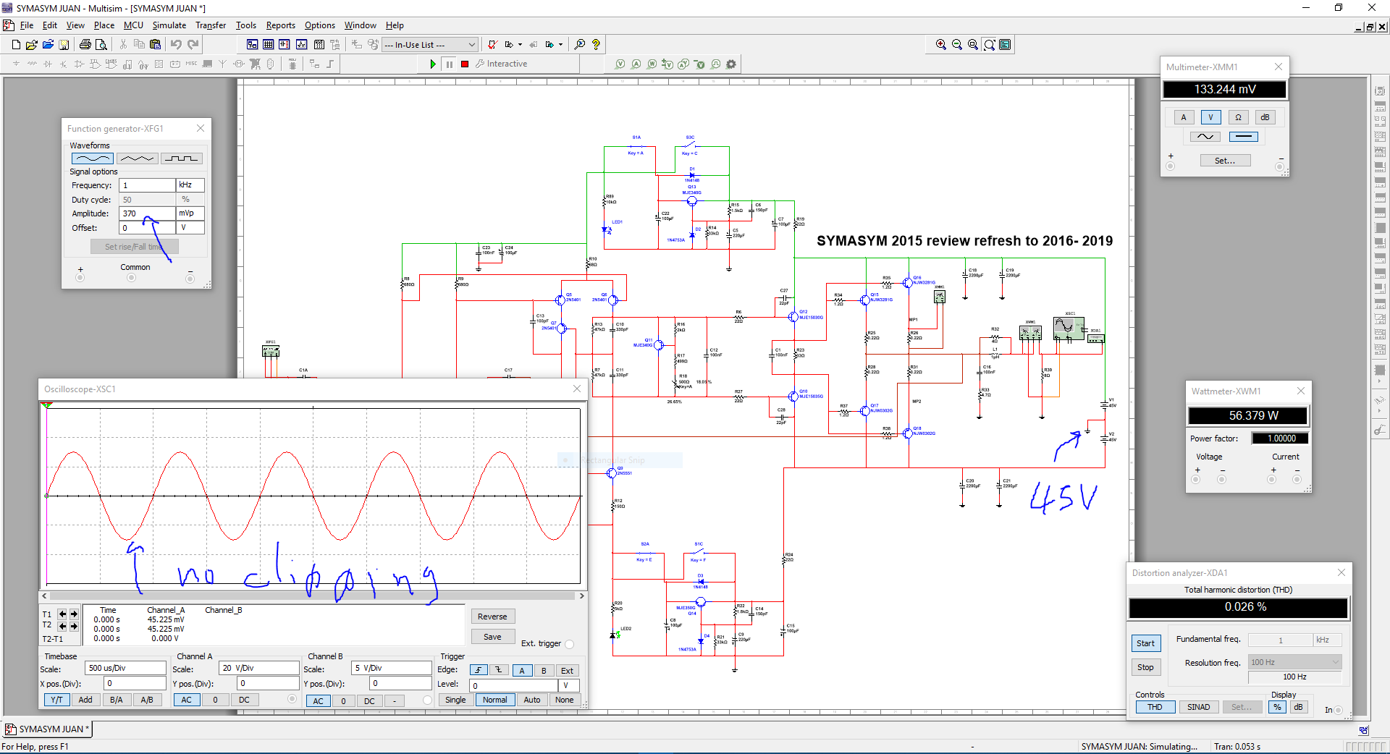Open print preview
Viewport: 1390px width, 754px height.
click(101, 45)
